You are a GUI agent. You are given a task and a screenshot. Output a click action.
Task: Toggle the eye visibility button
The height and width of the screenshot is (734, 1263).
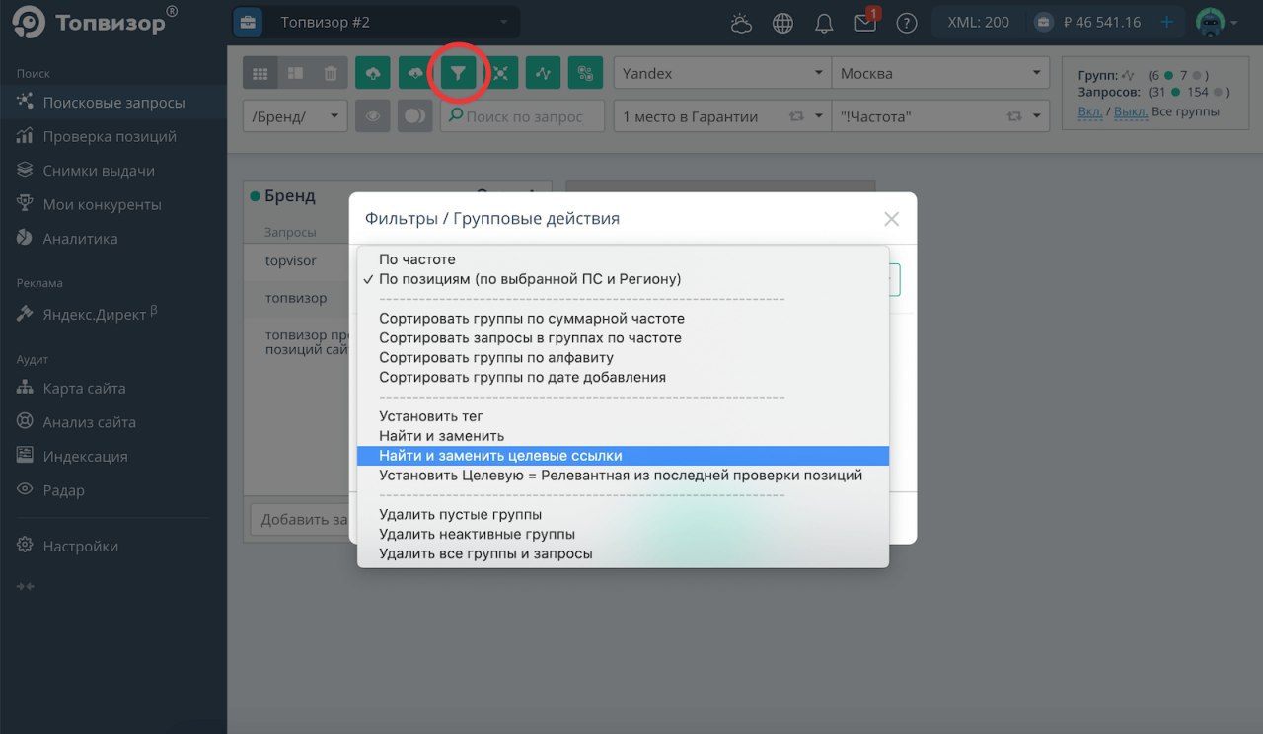373,116
